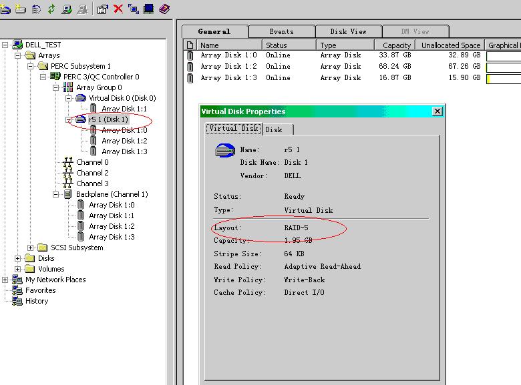
Task: Click the page icon column header
Action: click(x=190, y=45)
